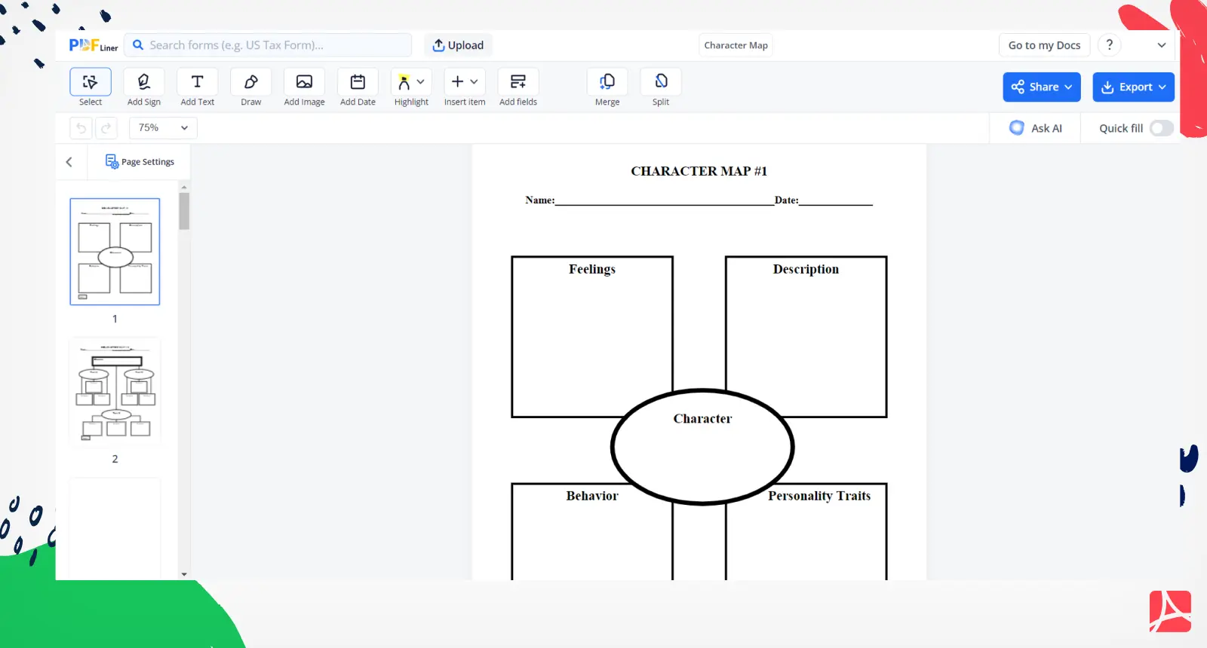The height and width of the screenshot is (648, 1207).
Task: Expand the Insert item dropdown arrow
Action: [475, 81]
